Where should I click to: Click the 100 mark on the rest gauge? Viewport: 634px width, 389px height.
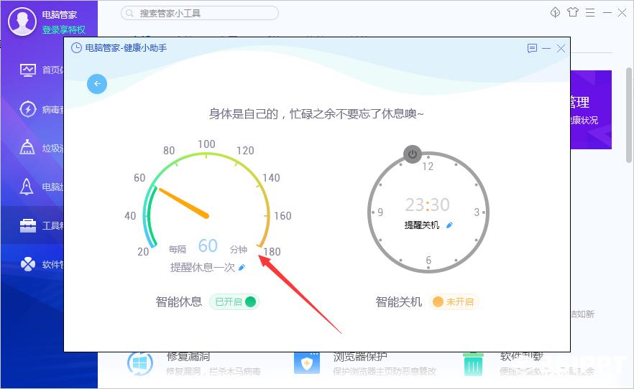206,144
